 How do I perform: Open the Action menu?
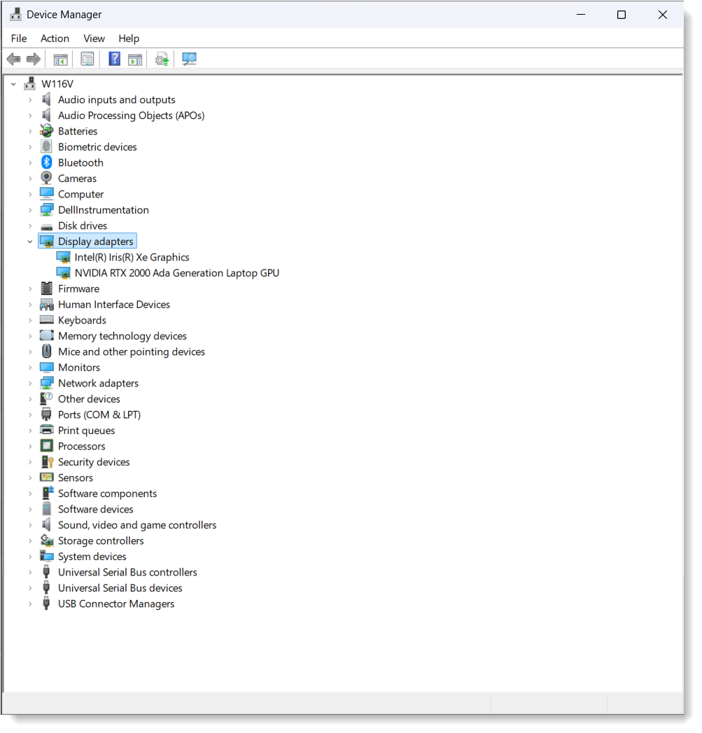pos(55,39)
